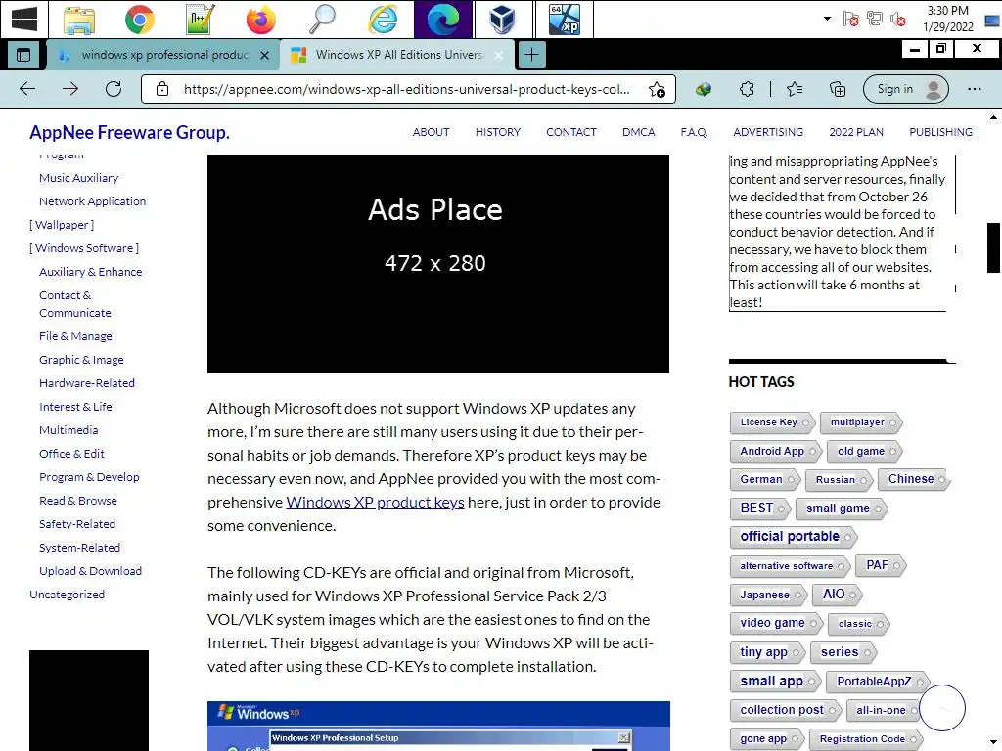Open the Favorites list
1002x751 pixels.
click(795, 89)
